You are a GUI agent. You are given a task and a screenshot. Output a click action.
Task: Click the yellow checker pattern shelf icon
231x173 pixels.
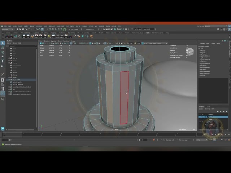tap(49, 36)
